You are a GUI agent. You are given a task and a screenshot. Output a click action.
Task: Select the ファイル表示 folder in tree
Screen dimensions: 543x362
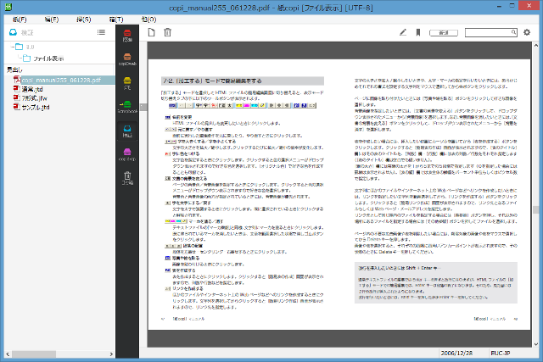pos(49,58)
